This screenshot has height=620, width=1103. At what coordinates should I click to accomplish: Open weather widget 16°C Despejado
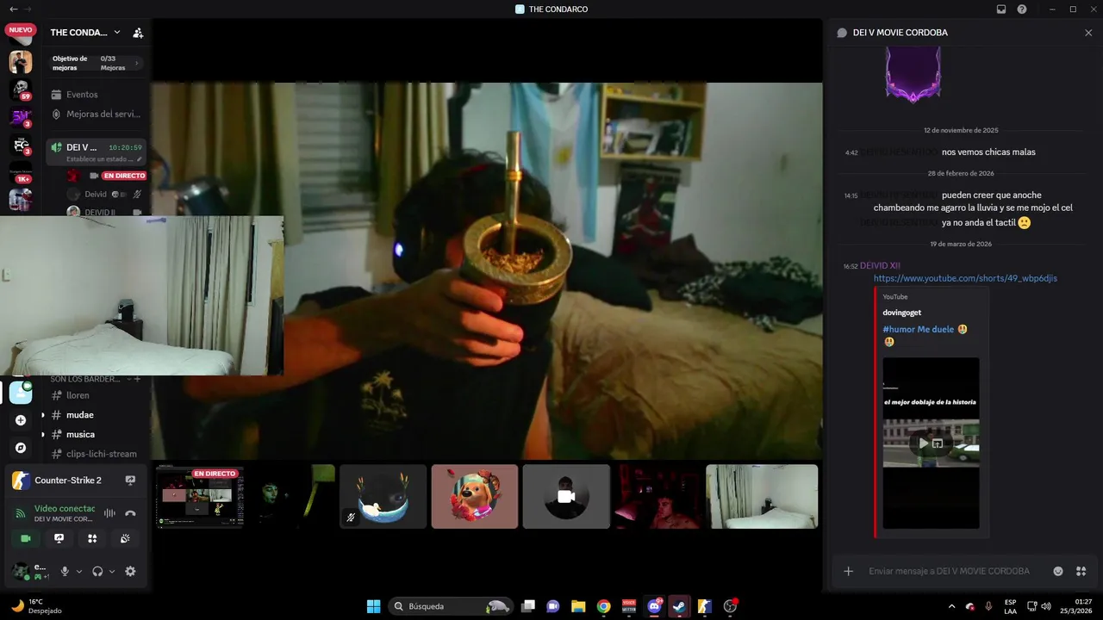point(36,606)
